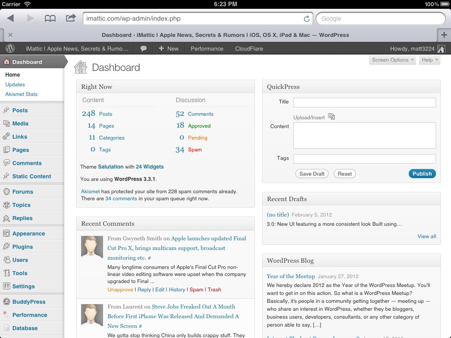Image resolution: width=451 pixels, height=338 pixels.
Task: Open the Akismet Stats submenu item
Action: click(21, 94)
